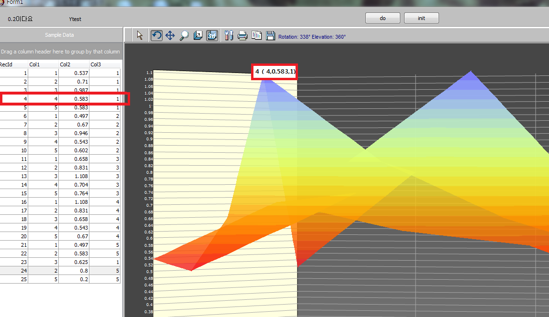549x317 pixels.
Task: Print the chart using printer icon
Action: pyautogui.click(x=242, y=36)
